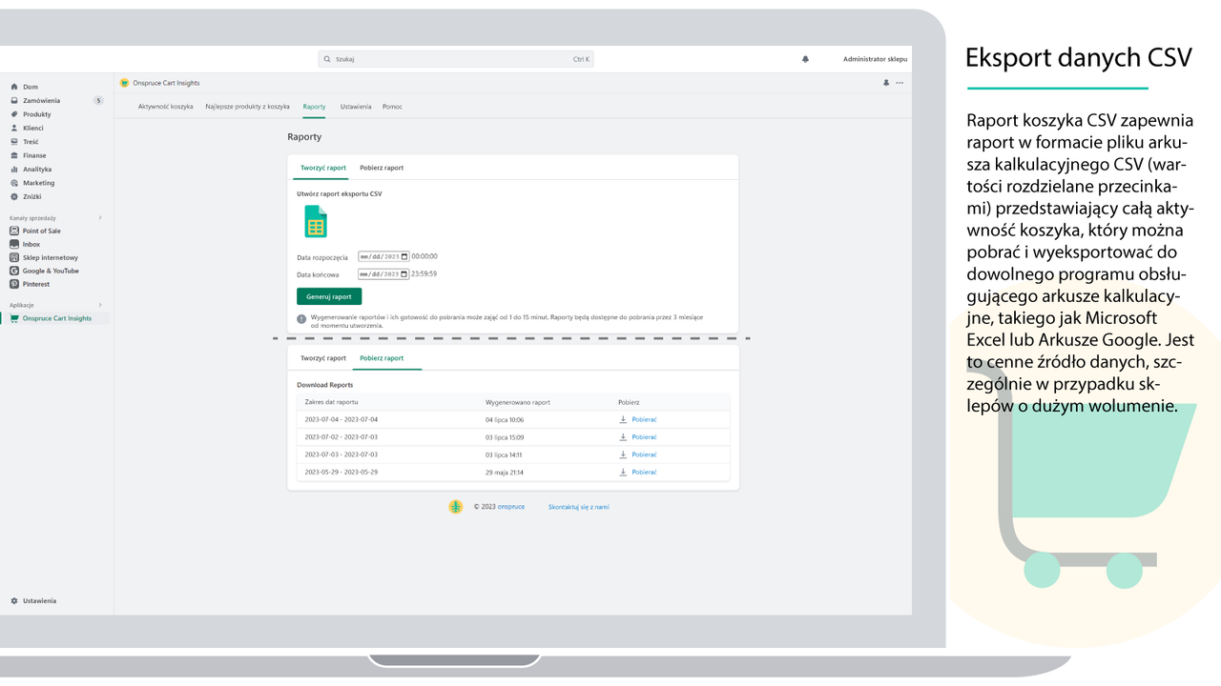Screen dimensions: 1221x686
Task: Click the green CSV spreadsheet icon
Action: (316, 222)
